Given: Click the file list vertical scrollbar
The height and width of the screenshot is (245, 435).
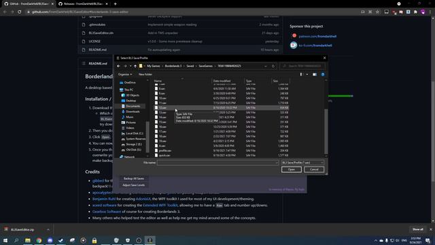Looking at the screenshot, I should (326, 131).
